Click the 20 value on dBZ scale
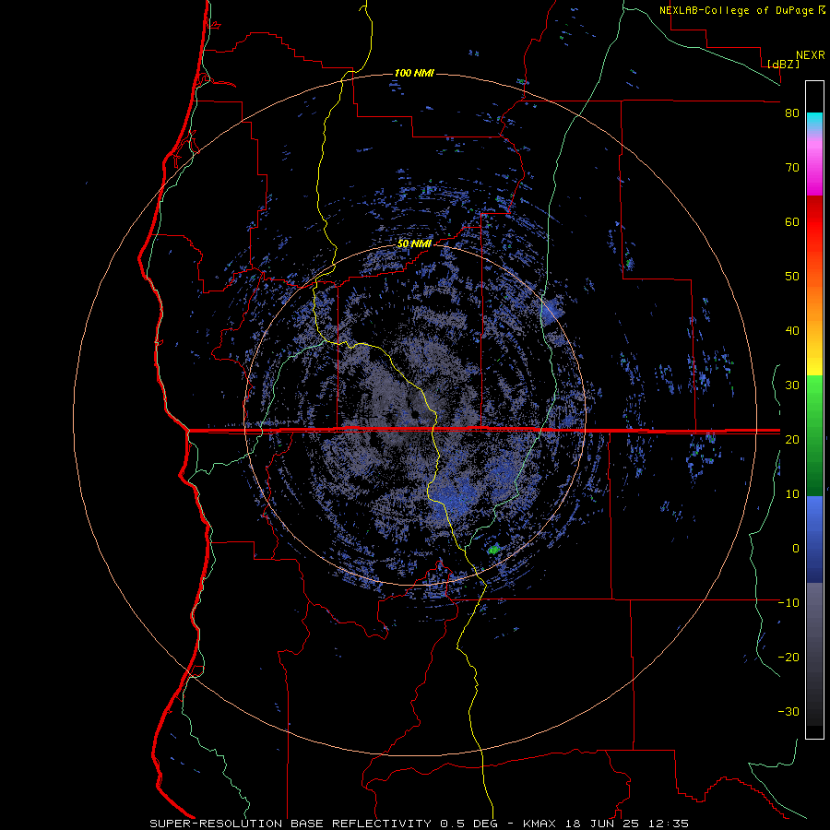Viewport: 830px width, 830px height. [x=792, y=440]
